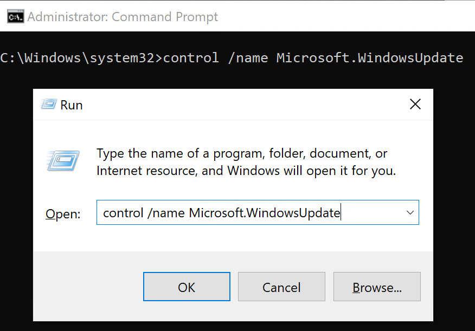Open the file picker via Browse...
Viewport: 475px width, 331px height.
377,287
